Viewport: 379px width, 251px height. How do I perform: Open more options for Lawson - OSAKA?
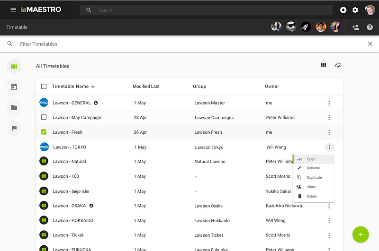pos(329,206)
